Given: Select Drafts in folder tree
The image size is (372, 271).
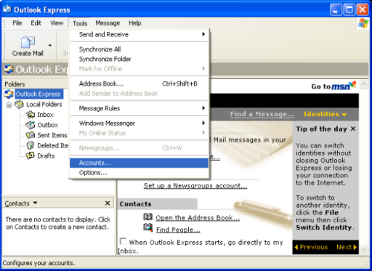Looking at the screenshot, I should point(46,155).
